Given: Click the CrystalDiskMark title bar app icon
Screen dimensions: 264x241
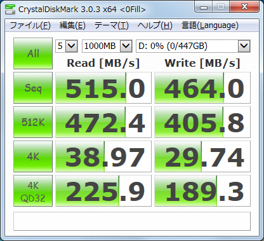Looking at the screenshot, I should 10,9.
